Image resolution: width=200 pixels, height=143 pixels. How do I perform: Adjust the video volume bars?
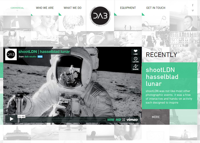coord(111,120)
